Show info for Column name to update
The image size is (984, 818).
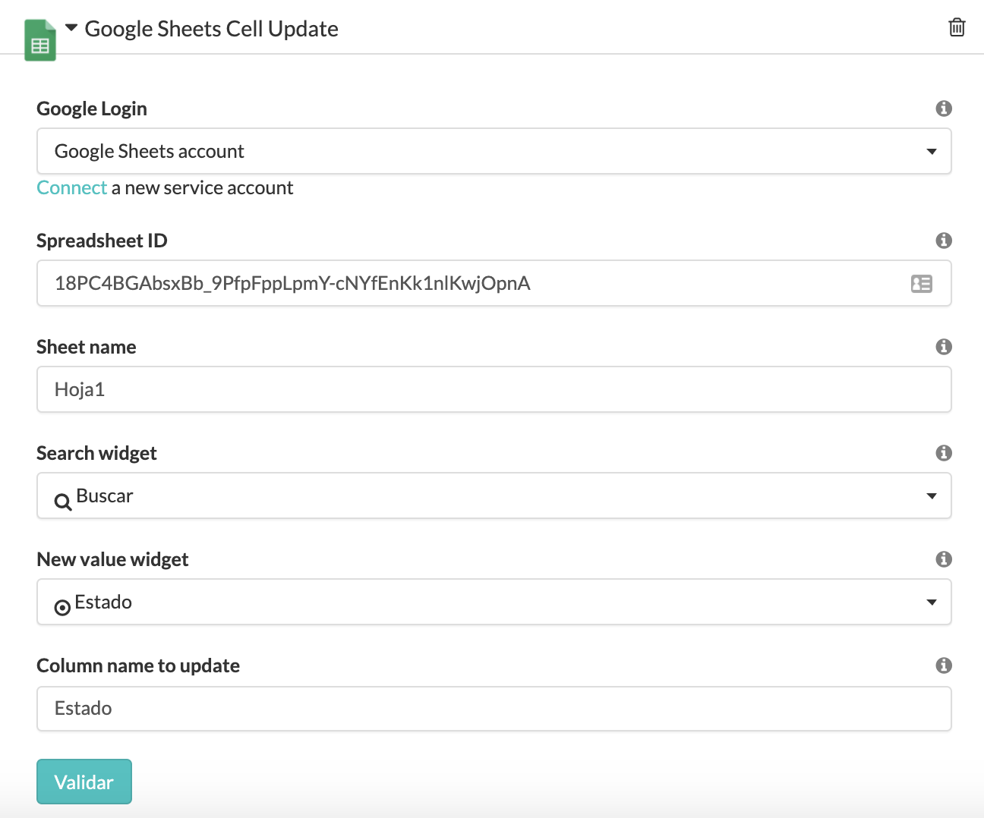tap(944, 665)
